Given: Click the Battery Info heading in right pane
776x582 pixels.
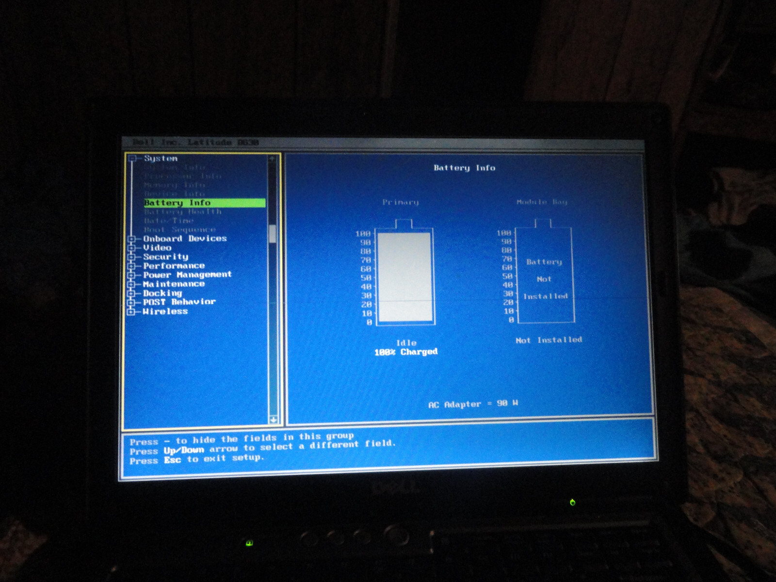Looking at the screenshot, I should pos(465,168).
